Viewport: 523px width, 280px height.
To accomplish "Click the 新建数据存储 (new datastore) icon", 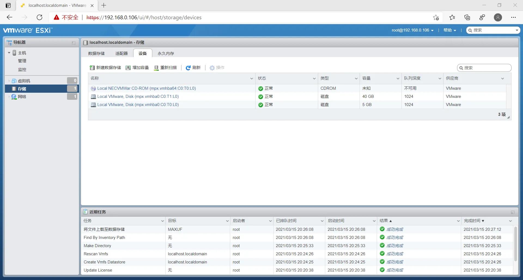I will pyautogui.click(x=92, y=68).
